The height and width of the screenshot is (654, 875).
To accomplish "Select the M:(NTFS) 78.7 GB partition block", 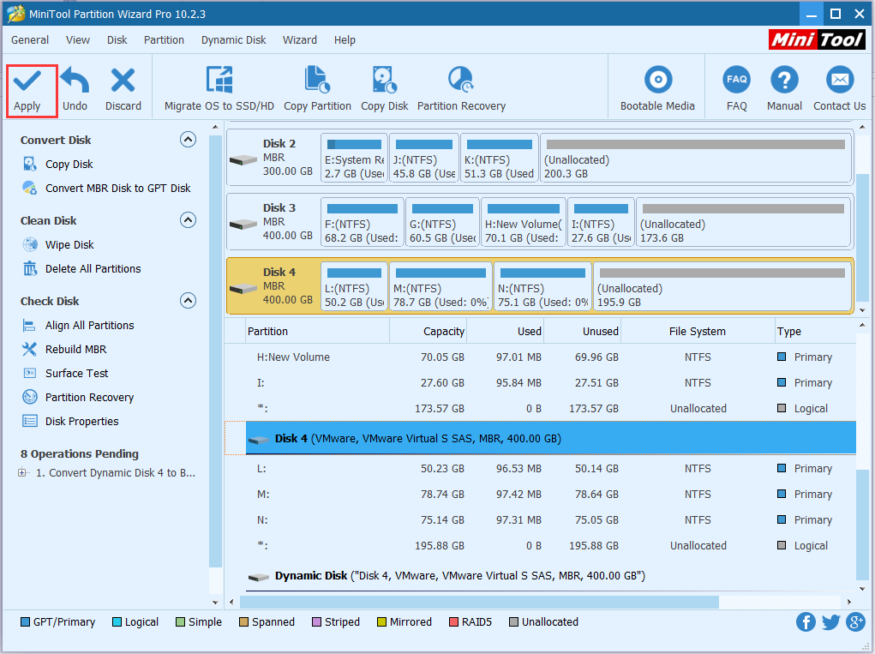I will (440, 286).
